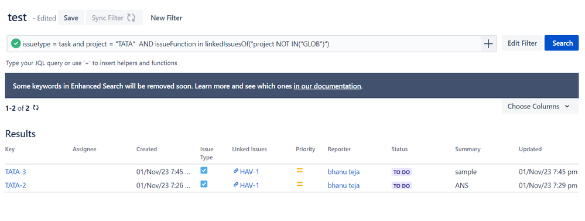This screenshot has width=585, height=221.
Task: Open the plus helper for JQL functions
Action: 488,44
